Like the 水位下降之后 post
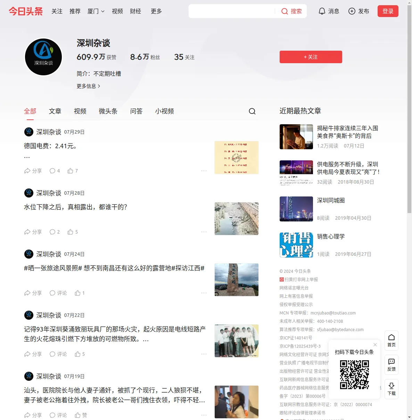Screen dimensions: 412x420 (73, 232)
